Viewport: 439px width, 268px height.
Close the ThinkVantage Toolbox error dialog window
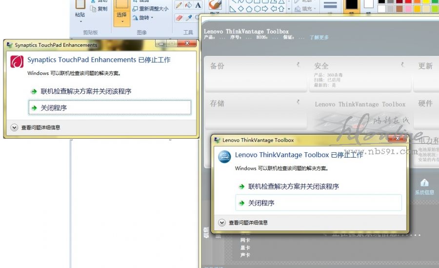(397, 138)
